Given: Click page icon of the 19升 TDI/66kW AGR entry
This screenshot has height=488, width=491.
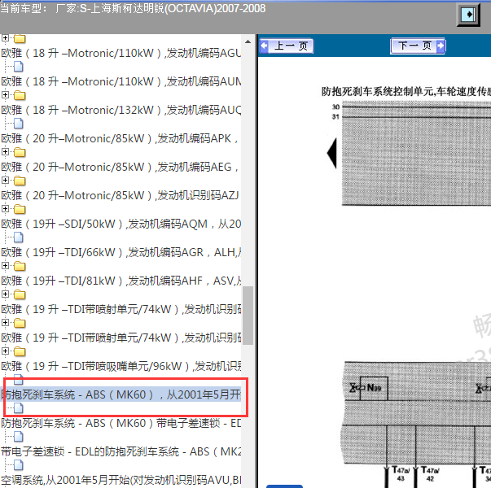Looking at the screenshot, I should 19,237.
